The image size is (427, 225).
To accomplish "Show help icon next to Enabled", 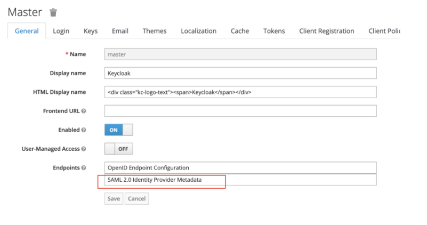I will 84,130.
